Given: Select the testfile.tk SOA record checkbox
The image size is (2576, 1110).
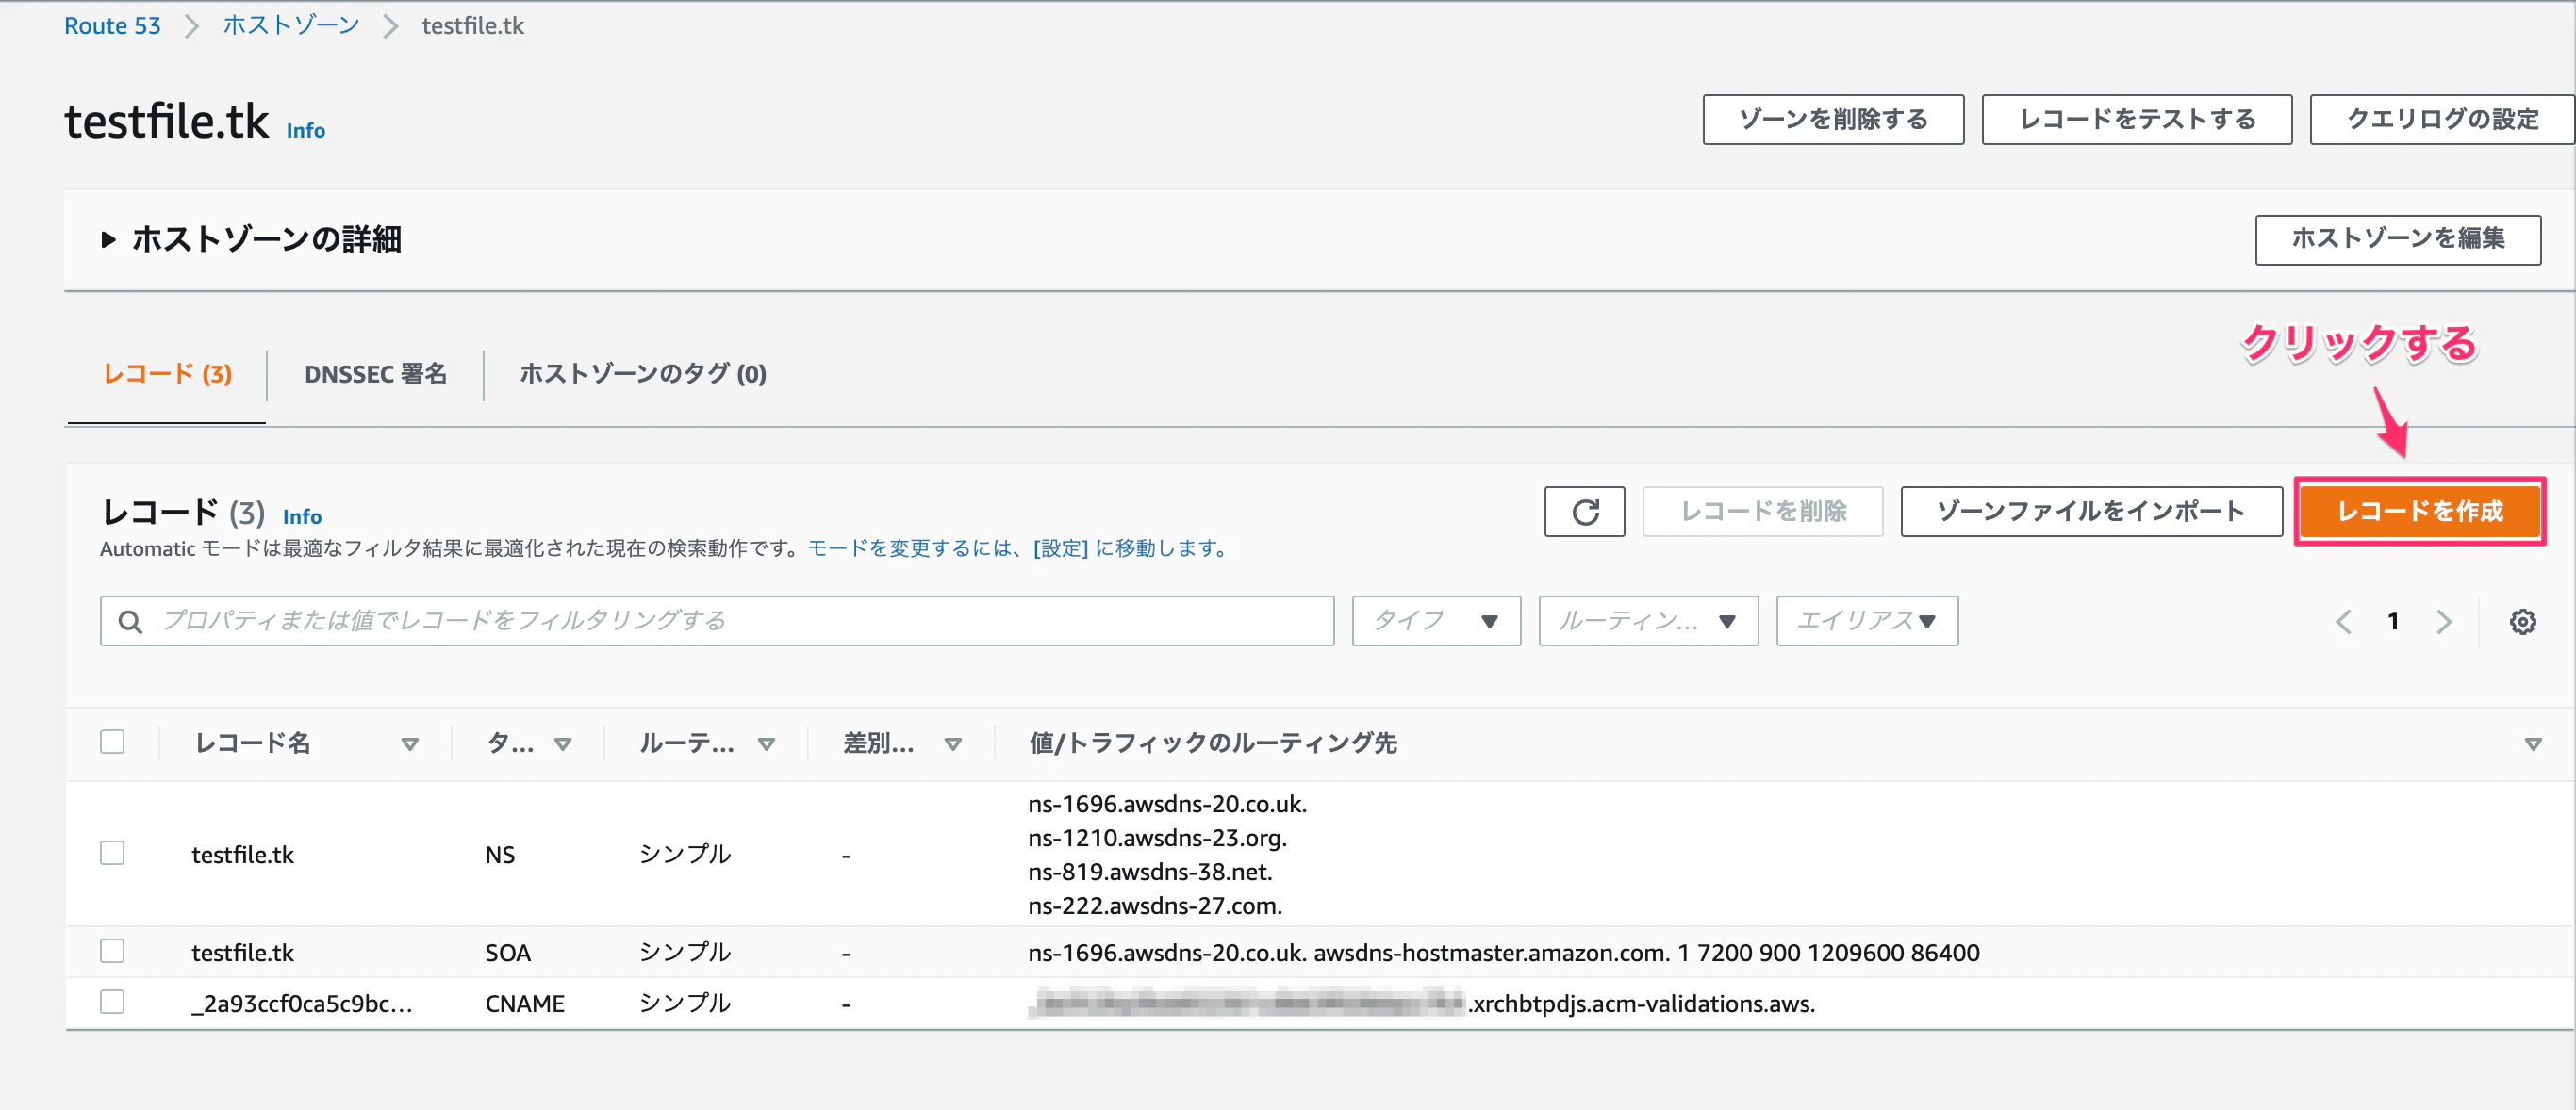Looking at the screenshot, I should click(112, 950).
